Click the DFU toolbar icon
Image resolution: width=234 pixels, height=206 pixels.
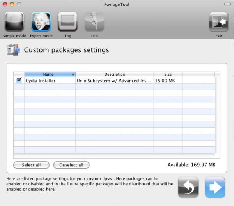[94, 22]
